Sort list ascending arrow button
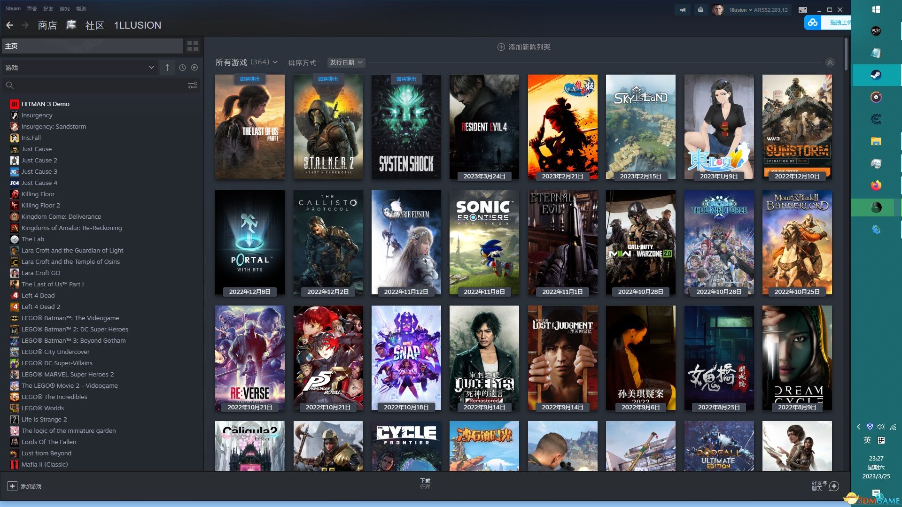 tap(167, 68)
